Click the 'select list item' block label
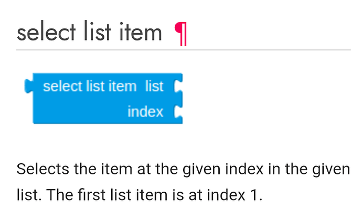 click(x=90, y=86)
